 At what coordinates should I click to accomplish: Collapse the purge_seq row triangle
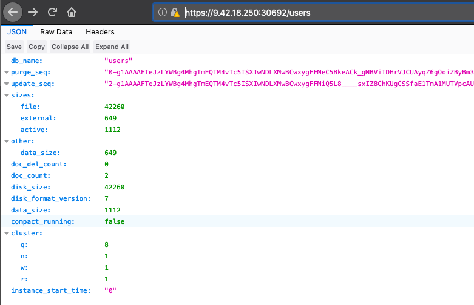coord(7,73)
